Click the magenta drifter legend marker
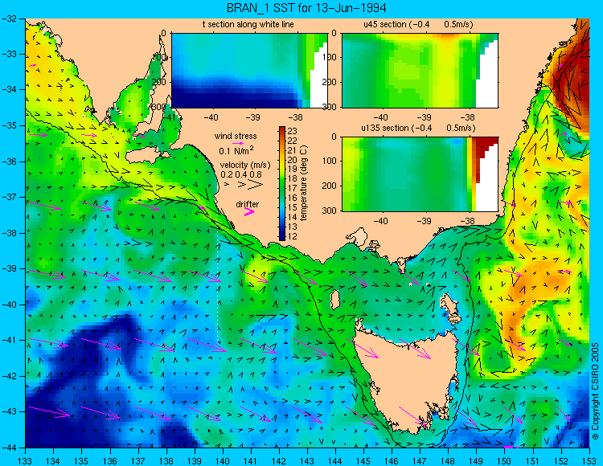Screen dimensions: 603x466 coord(249,212)
